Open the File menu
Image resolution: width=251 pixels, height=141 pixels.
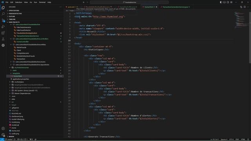[7, 2]
